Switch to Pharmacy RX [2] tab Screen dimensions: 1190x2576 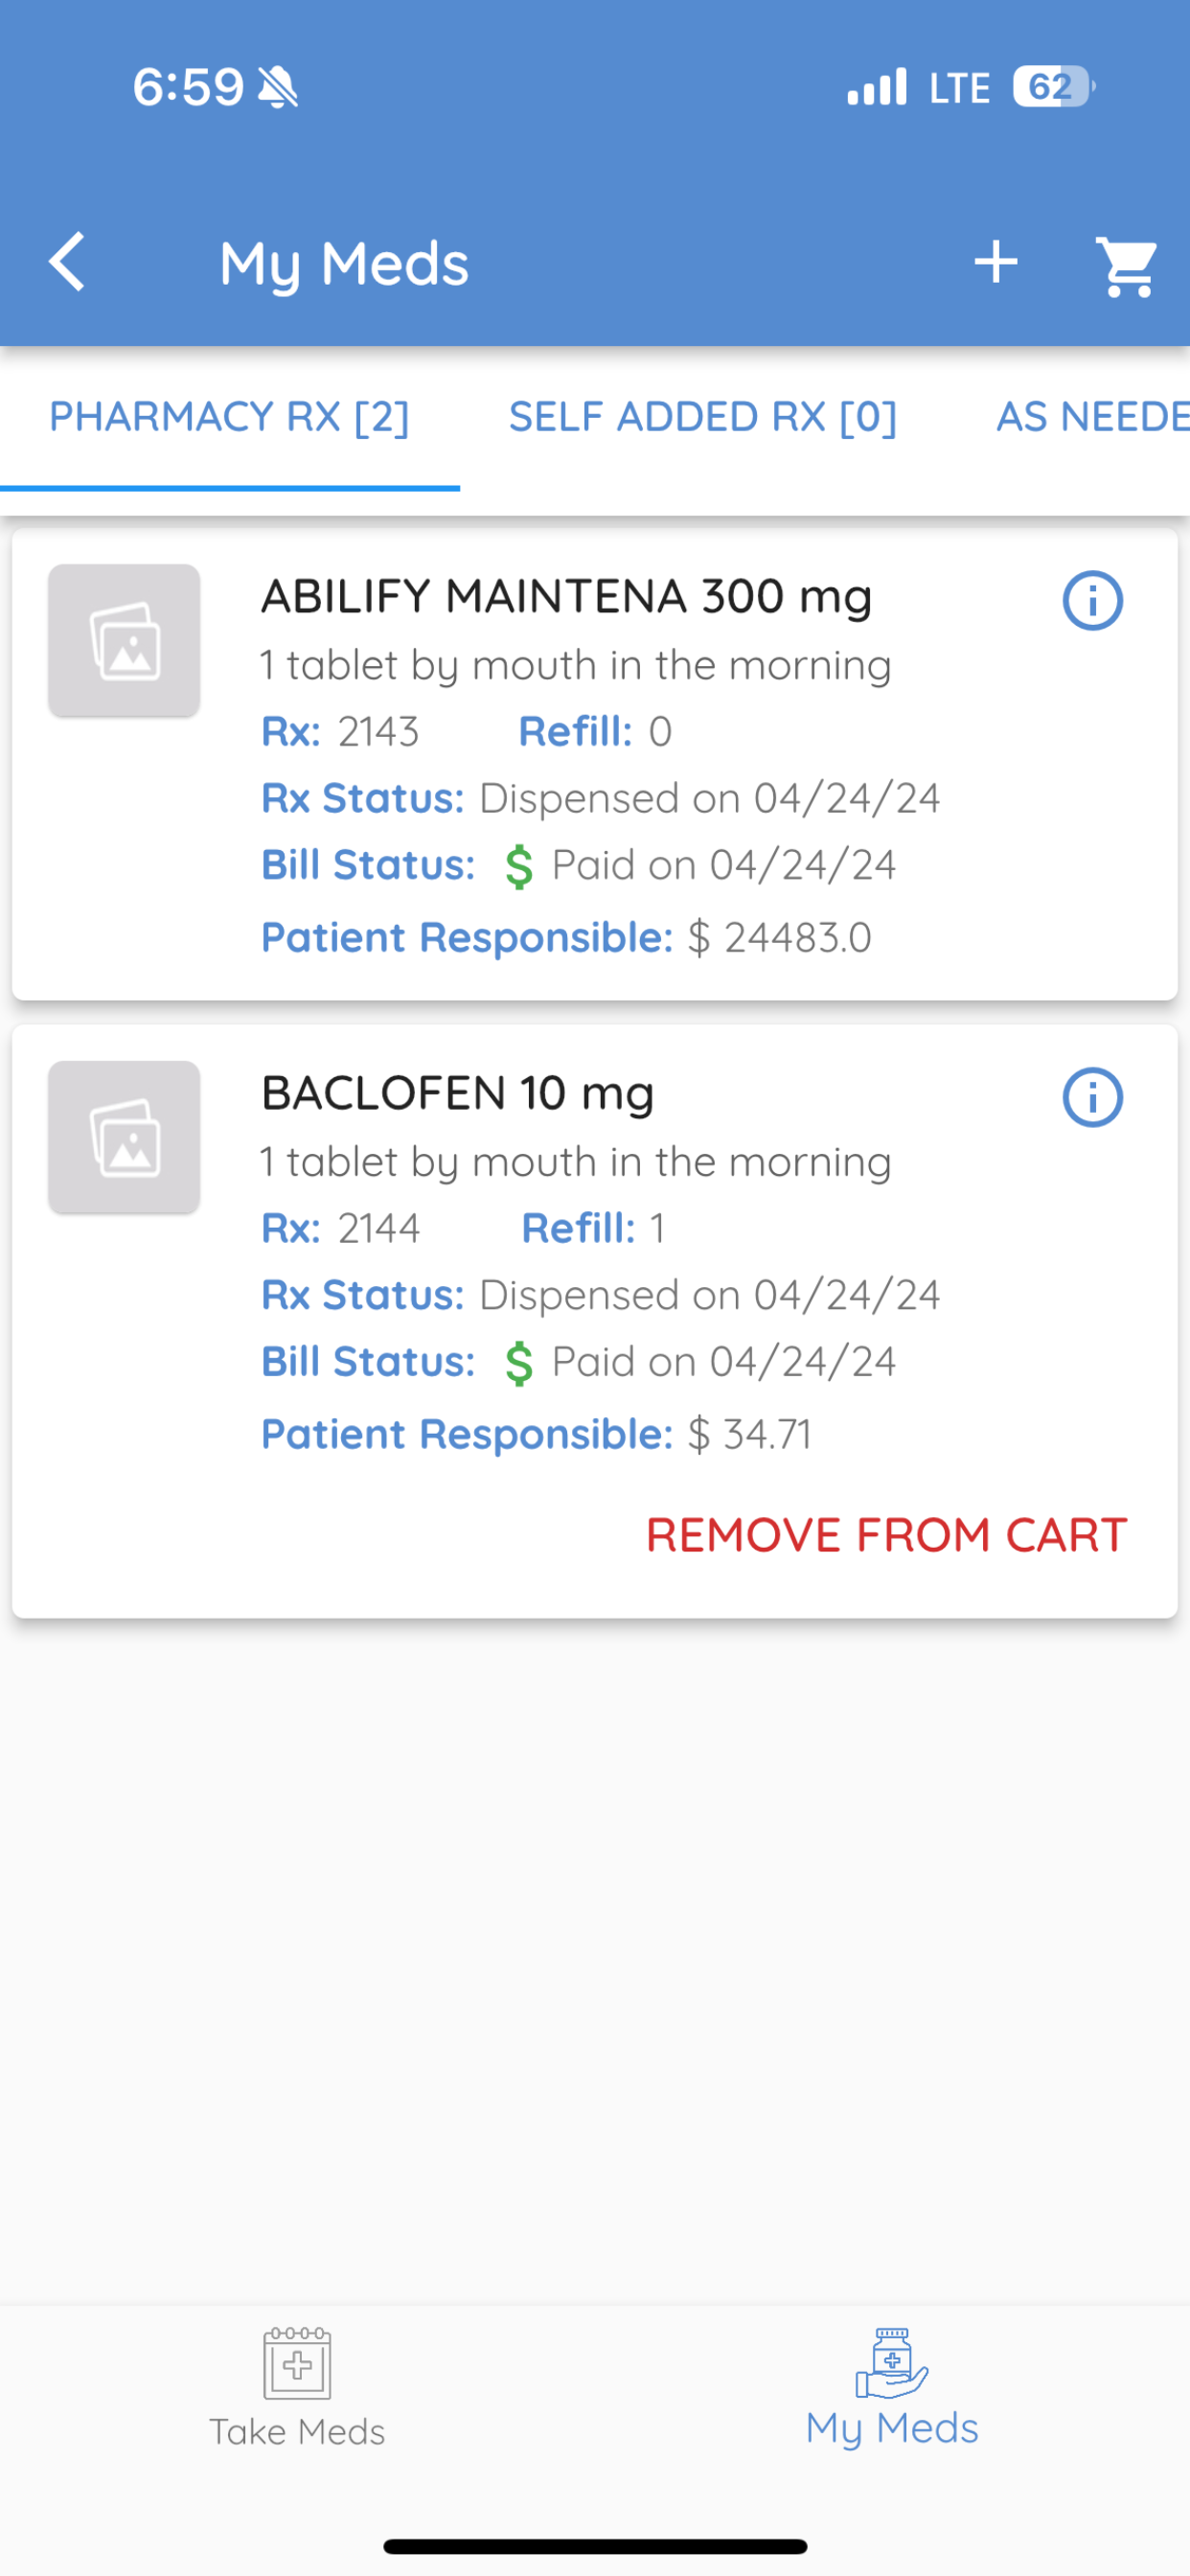coord(229,417)
